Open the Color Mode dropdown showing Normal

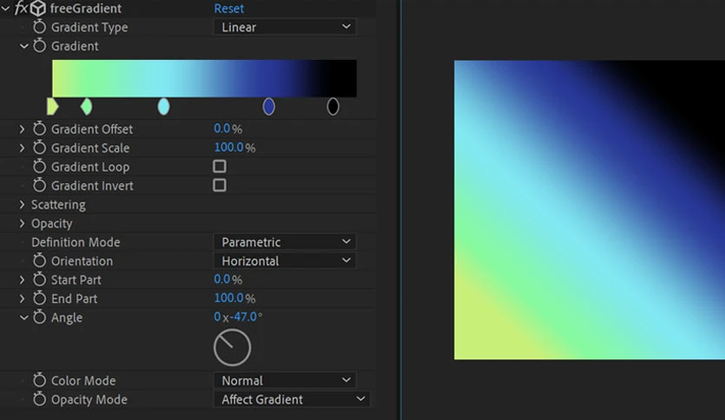tap(284, 380)
